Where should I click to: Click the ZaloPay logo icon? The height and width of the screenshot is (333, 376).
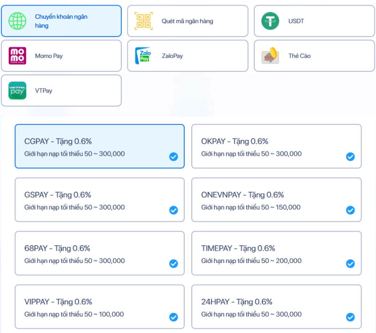143,55
